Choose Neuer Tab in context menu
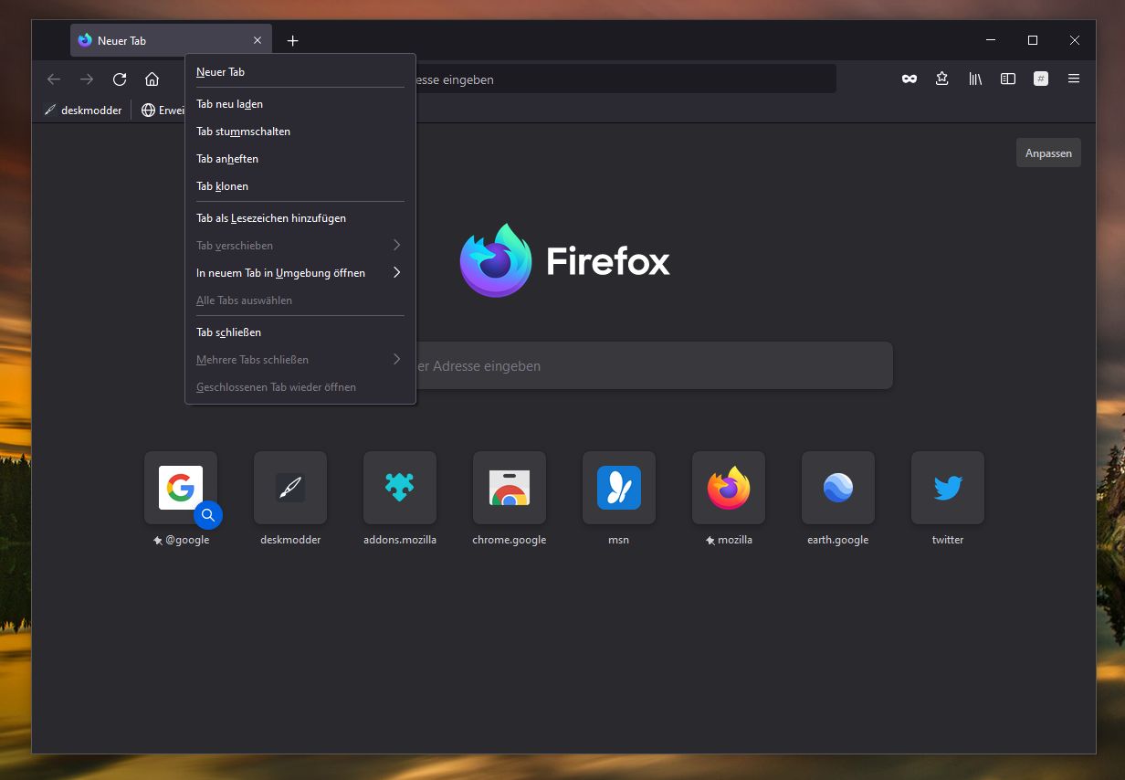This screenshot has height=780, width=1125. [x=300, y=72]
